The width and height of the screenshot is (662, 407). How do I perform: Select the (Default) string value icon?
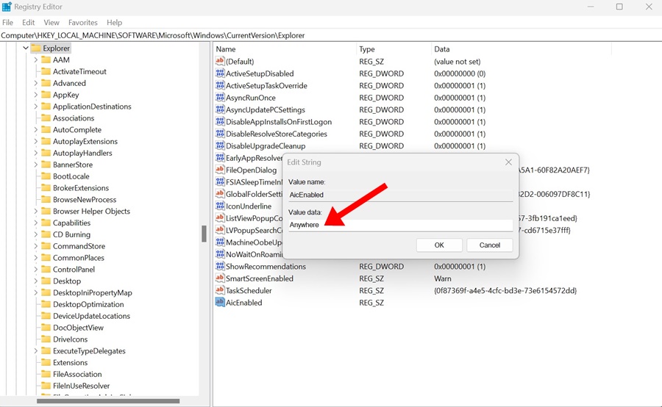point(220,61)
